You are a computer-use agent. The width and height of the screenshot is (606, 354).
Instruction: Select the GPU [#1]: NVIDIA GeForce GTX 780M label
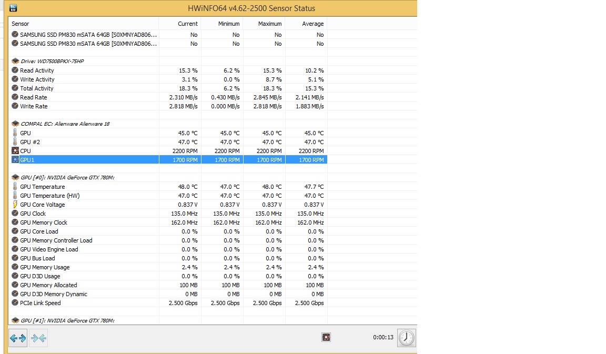67,320
